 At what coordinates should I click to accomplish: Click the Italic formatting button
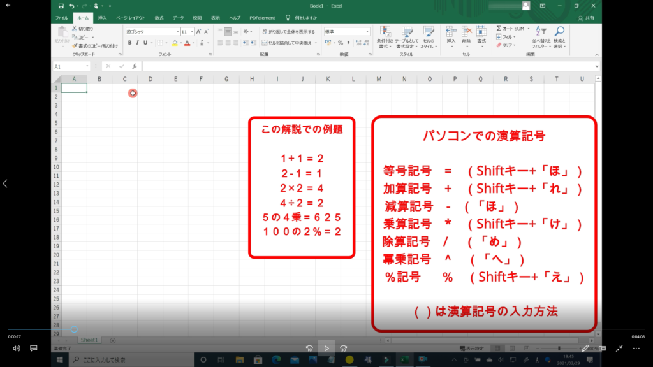click(x=138, y=43)
